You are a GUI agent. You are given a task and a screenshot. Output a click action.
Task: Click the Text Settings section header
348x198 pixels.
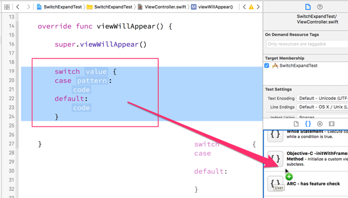(278, 89)
